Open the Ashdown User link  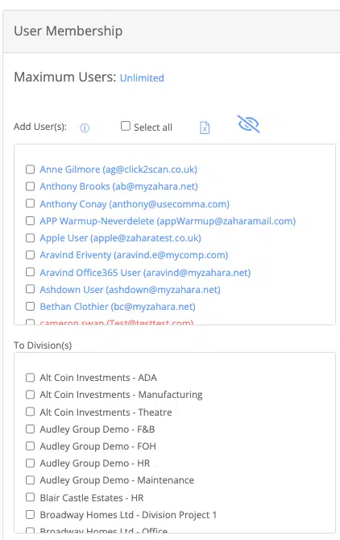tap(130, 290)
